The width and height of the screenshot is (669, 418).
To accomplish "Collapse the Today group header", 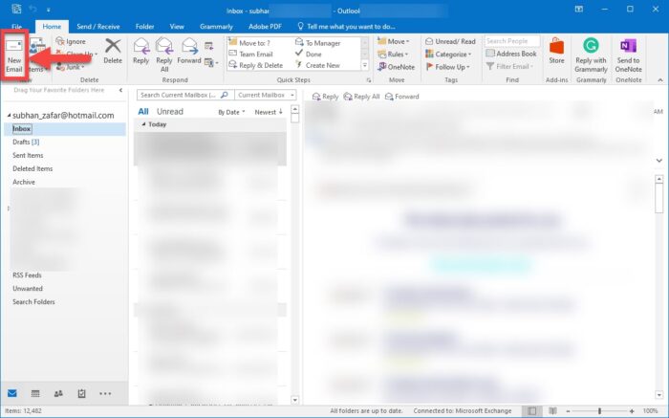I will click(x=143, y=124).
